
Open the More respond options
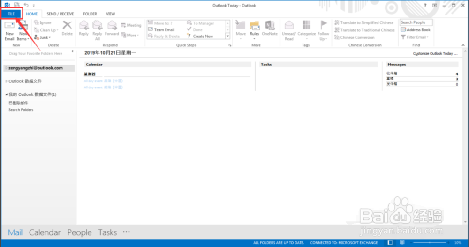[x=130, y=35]
